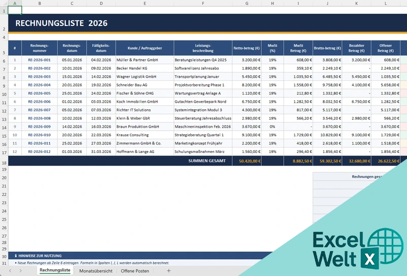The image size is (407, 276).
Task: Open the Monatsübersicht sheet tab
Action: 96,271
